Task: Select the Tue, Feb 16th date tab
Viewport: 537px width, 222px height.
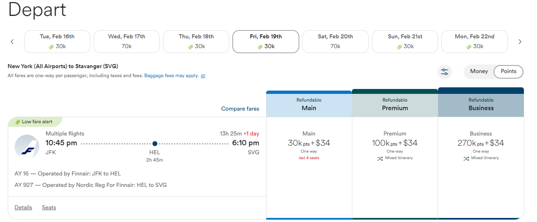Action: click(57, 42)
